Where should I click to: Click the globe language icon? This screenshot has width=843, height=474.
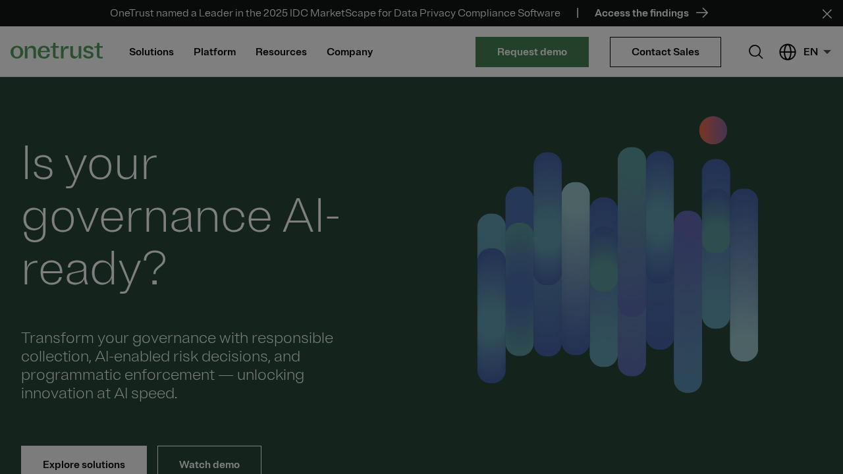788,51
